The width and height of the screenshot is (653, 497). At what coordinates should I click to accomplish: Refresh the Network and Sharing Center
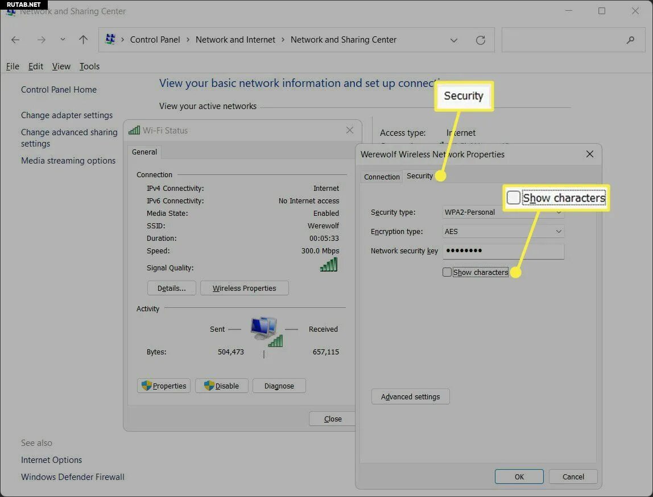tap(481, 40)
